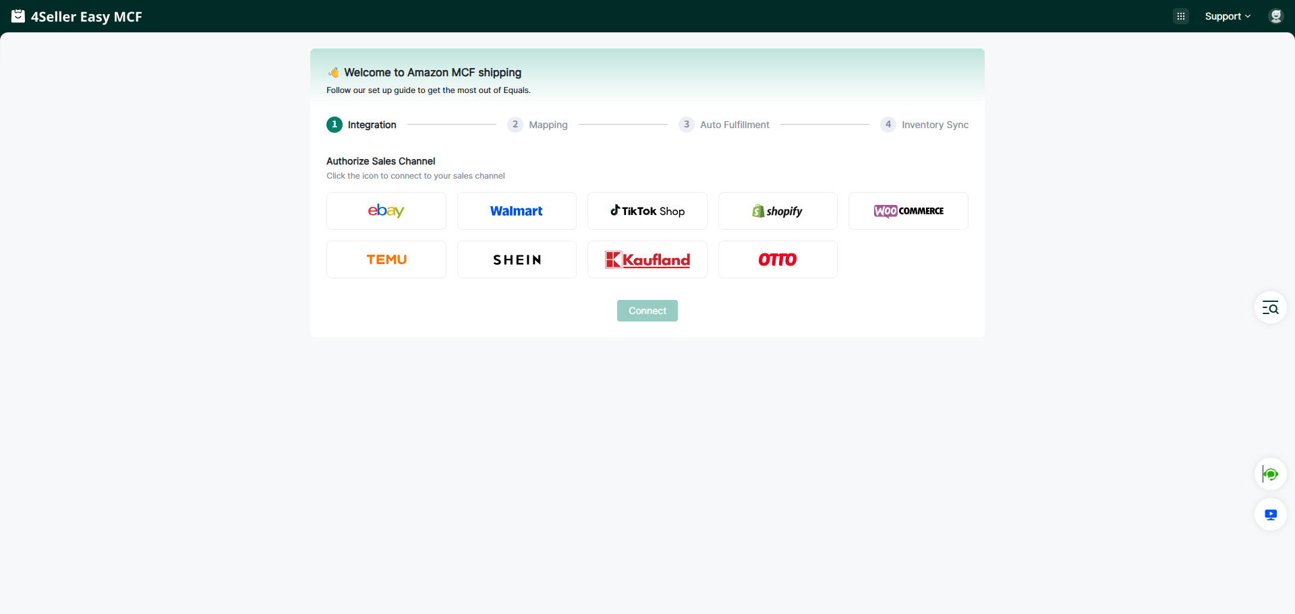The width and height of the screenshot is (1295, 614).
Task: Expand the Support dropdown menu
Action: [1227, 16]
